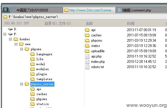Screen dimensions: 167x108
Task: Switch to the 中国菜刀@20100928 tab
Action: click(x=36, y=10)
